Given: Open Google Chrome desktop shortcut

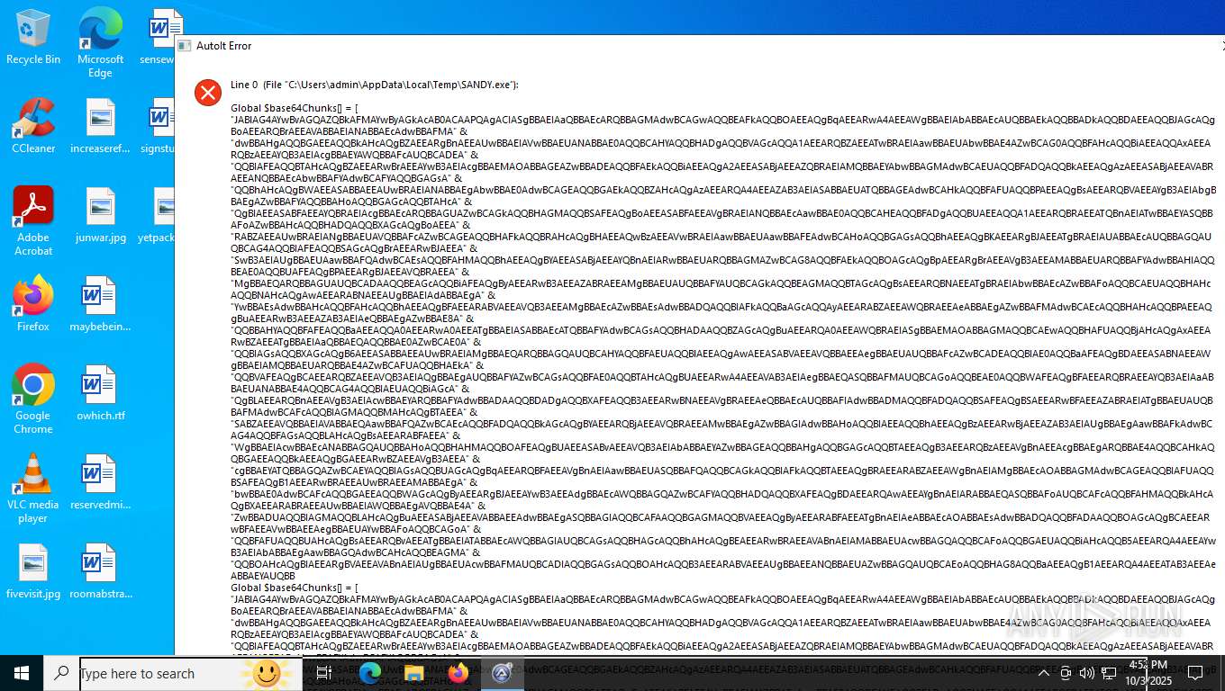Looking at the screenshot, I should [33, 399].
